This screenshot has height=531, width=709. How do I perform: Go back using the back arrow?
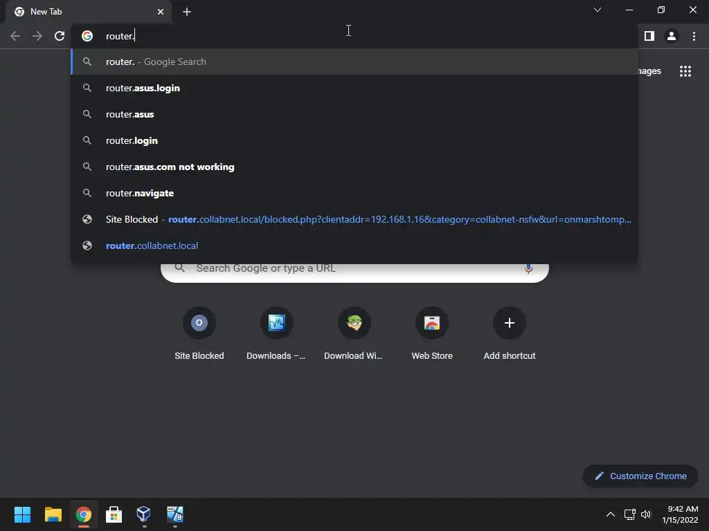click(15, 36)
